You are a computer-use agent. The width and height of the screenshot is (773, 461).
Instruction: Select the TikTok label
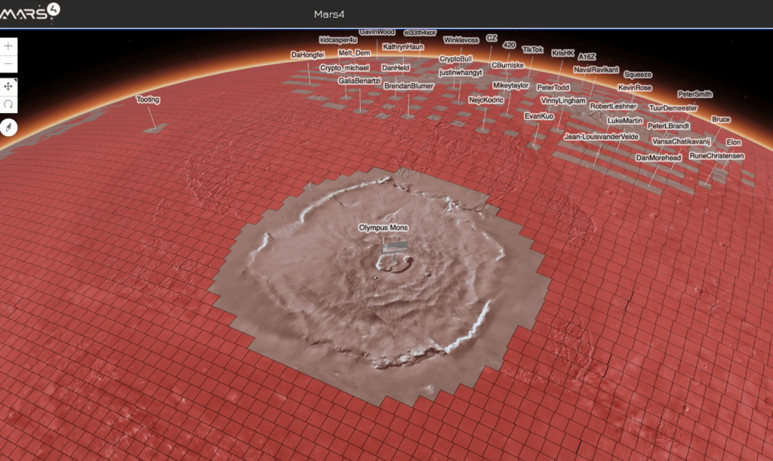(532, 50)
